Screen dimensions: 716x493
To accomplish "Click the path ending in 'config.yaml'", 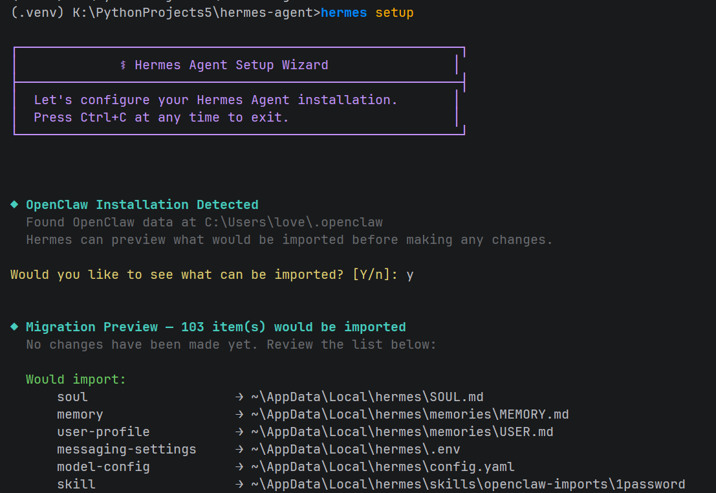I will [383, 466].
